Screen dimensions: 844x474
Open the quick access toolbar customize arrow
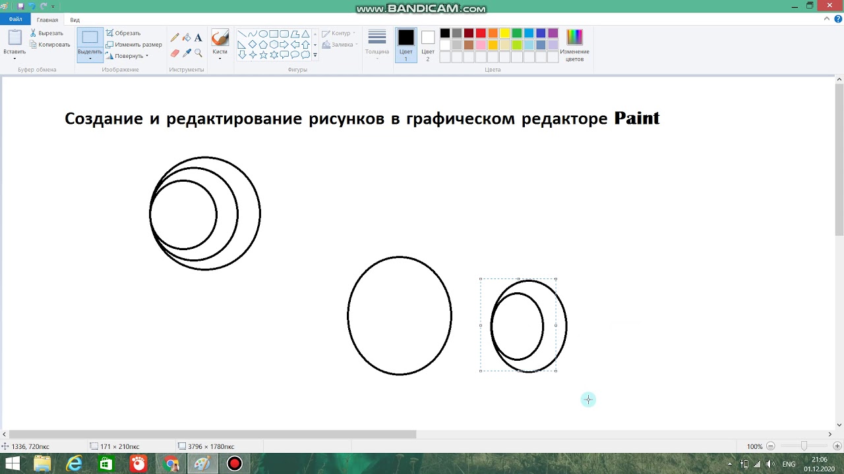click(x=53, y=6)
